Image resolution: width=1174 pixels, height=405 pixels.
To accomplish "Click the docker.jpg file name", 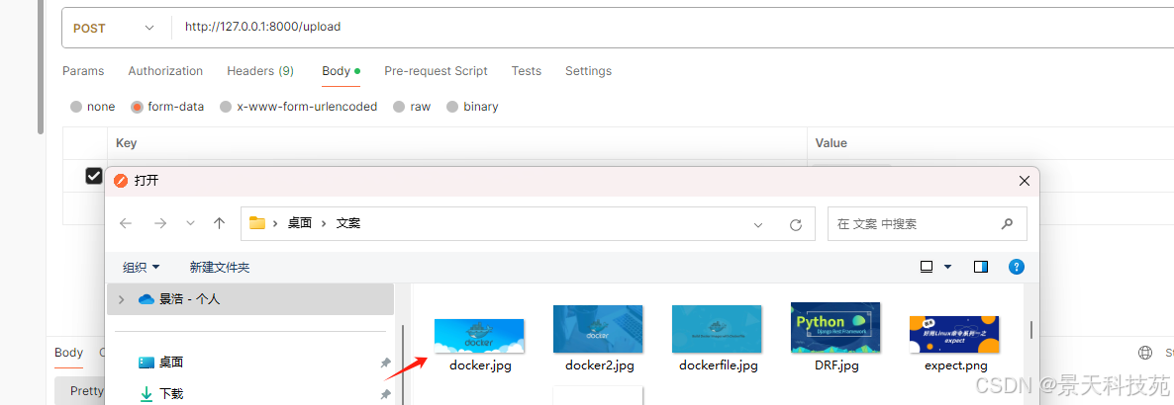I will [480, 365].
